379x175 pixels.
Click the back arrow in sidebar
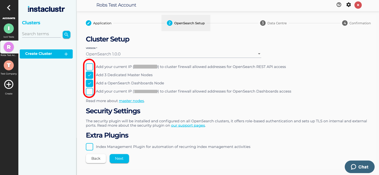click(x=9, y=8)
